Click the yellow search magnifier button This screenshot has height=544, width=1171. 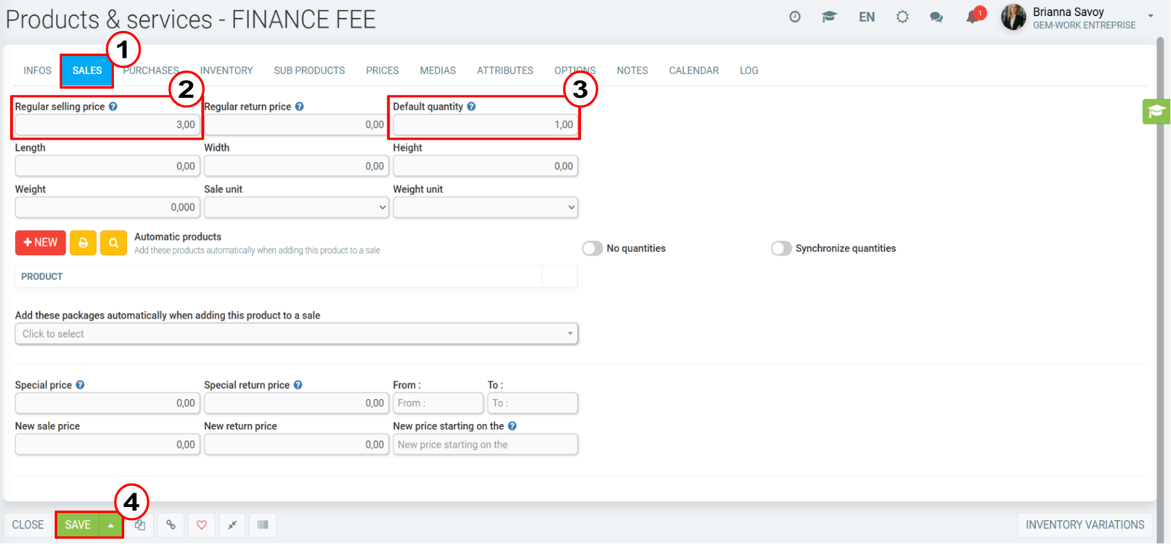tap(113, 243)
